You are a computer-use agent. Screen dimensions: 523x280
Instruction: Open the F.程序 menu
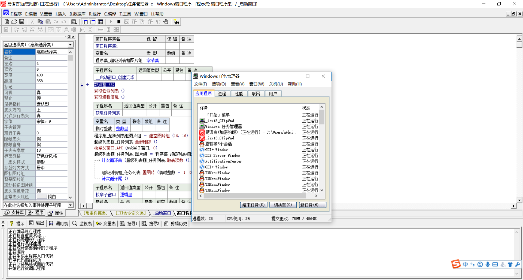[16, 14]
